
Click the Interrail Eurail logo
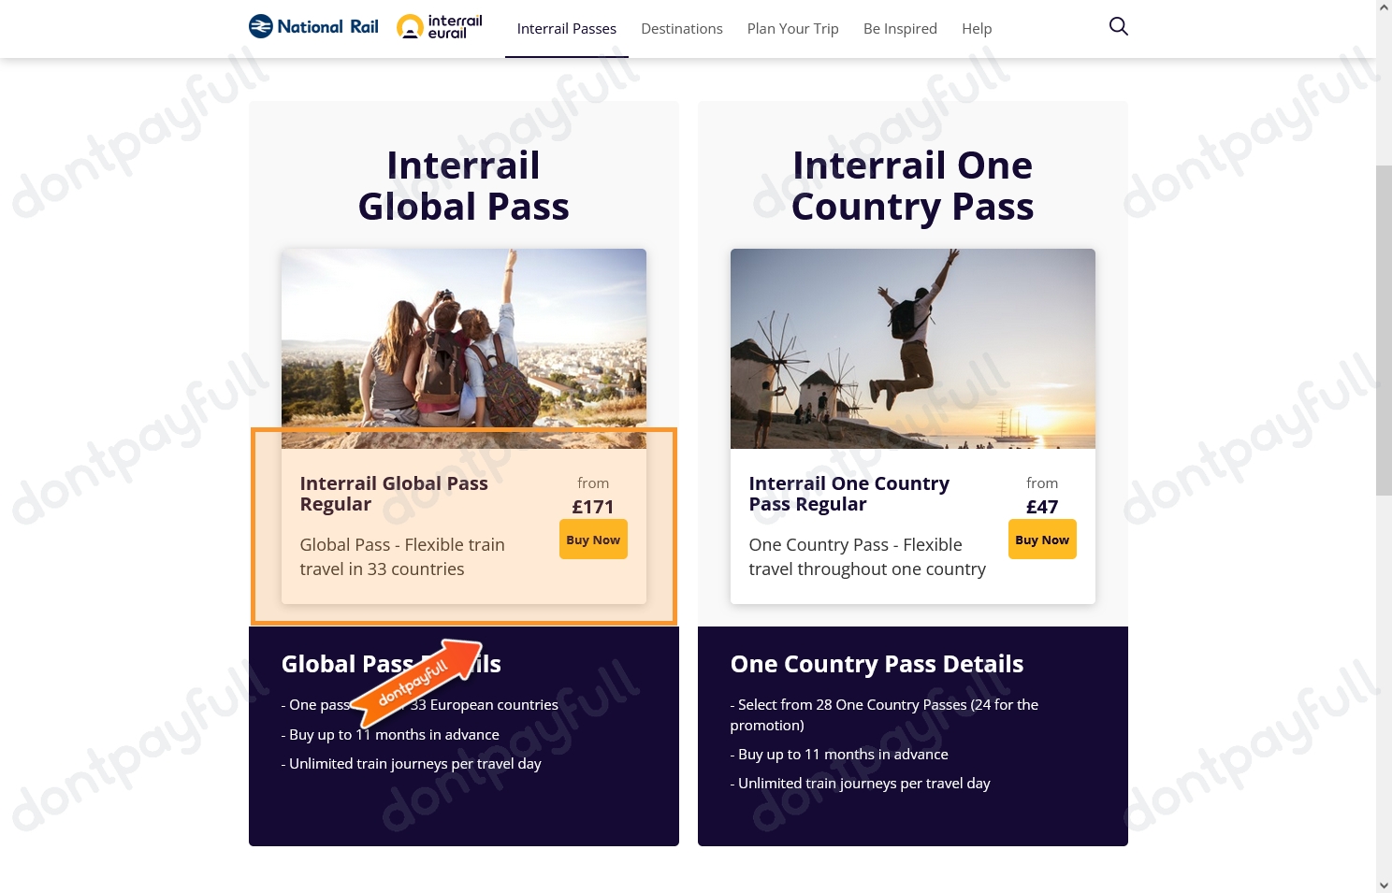(x=440, y=27)
